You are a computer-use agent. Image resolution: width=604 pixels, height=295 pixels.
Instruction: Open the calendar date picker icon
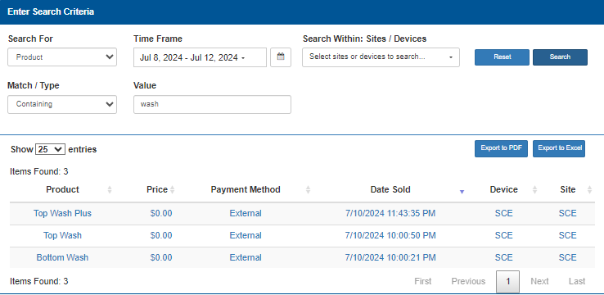[281, 57]
